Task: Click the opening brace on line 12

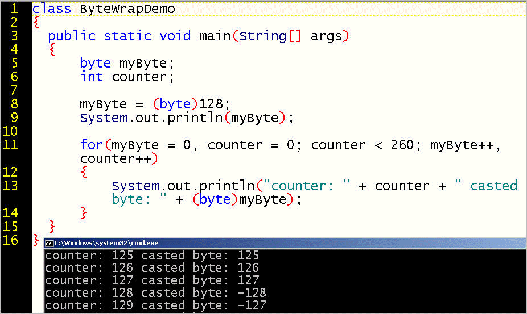Action: click(x=84, y=172)
